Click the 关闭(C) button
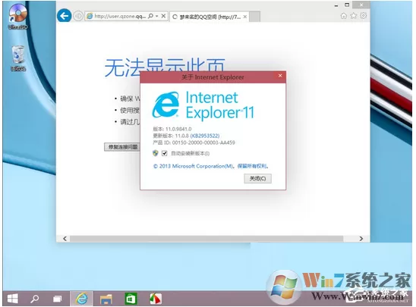Image resolution: width=416 pixels, height=307 pixels. (257, 178)
